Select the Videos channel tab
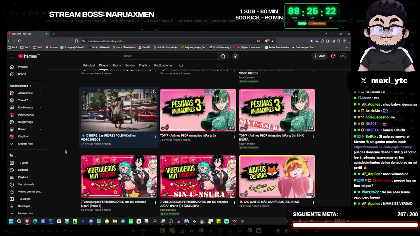 (103, 66)
